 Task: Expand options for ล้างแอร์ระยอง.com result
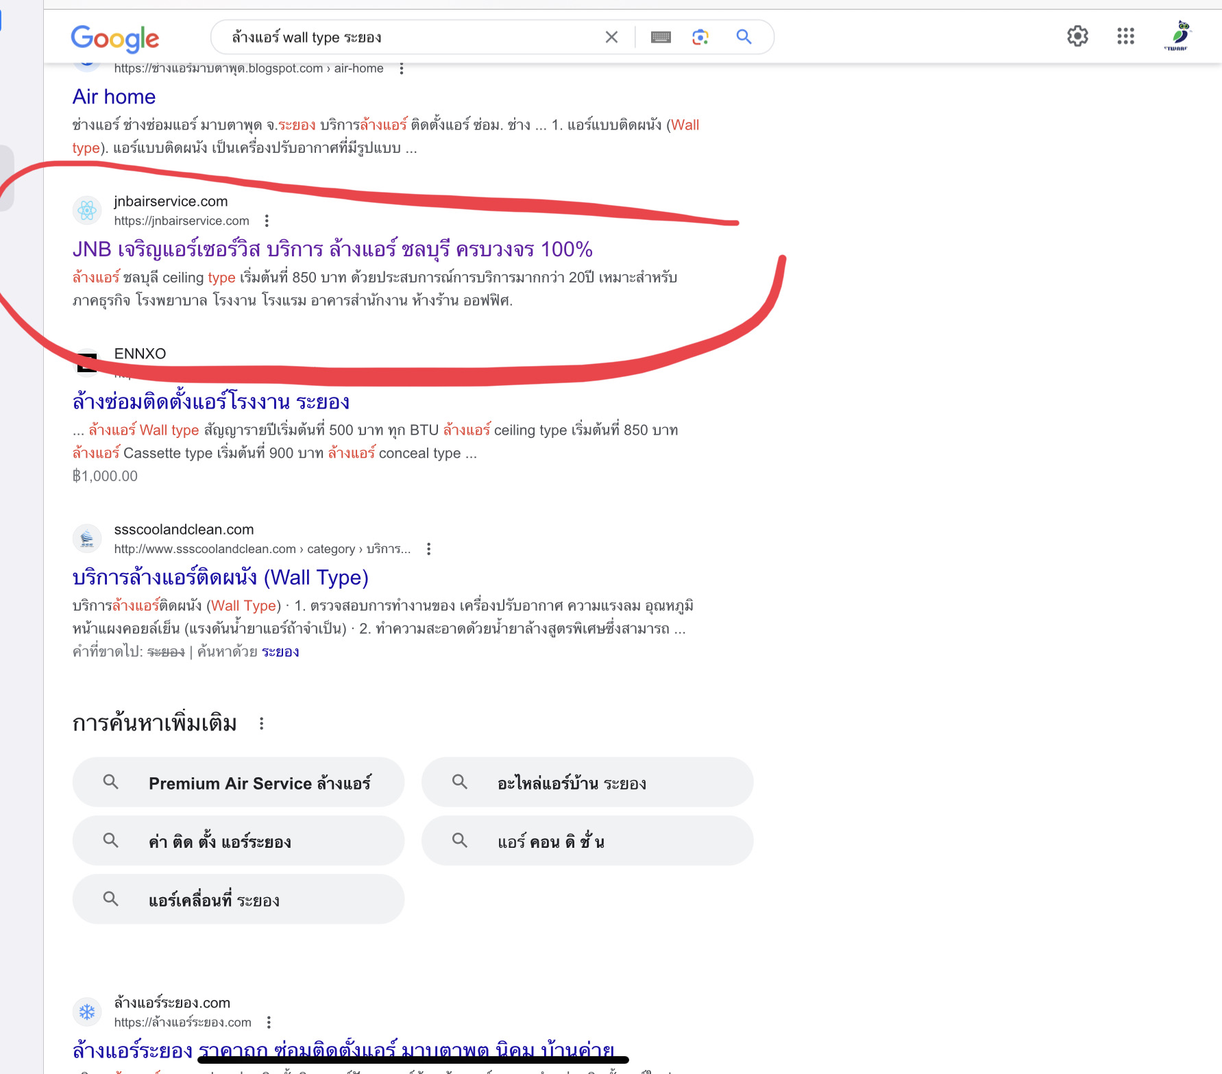tap(269, 1023)
